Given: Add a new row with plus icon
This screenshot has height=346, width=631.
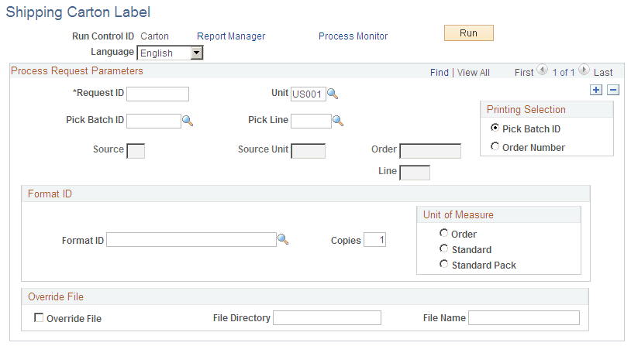Looking at the screenshot, I should 596,90.
